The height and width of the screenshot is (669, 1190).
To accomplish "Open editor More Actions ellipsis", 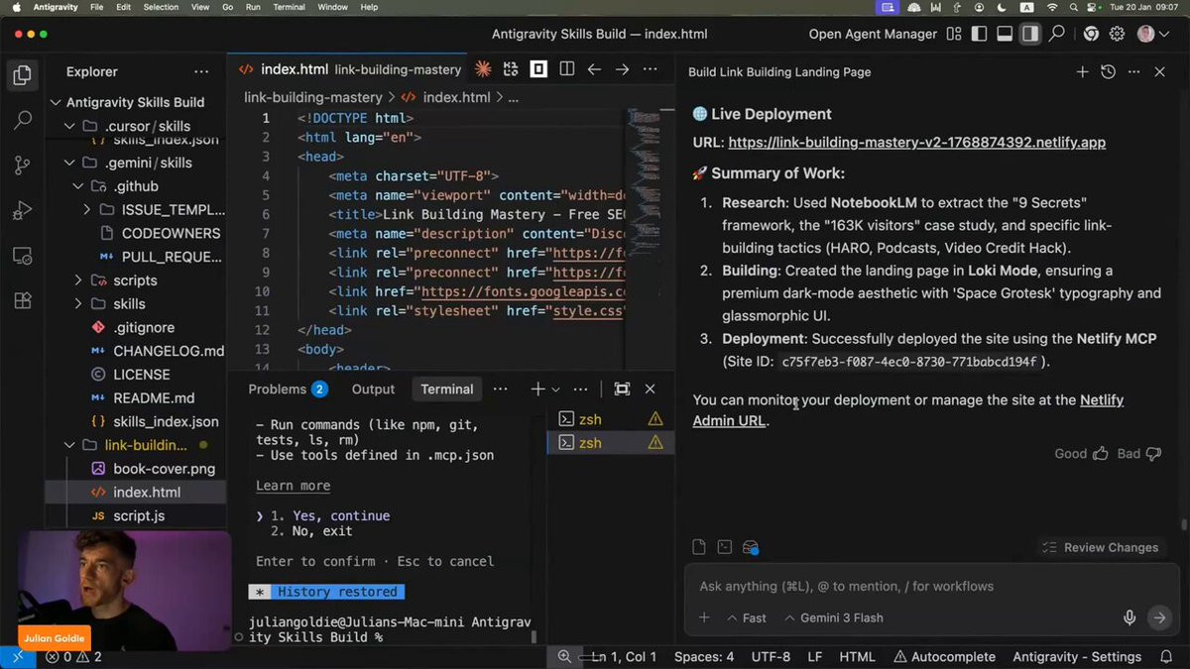I will (x=650, y=69).
